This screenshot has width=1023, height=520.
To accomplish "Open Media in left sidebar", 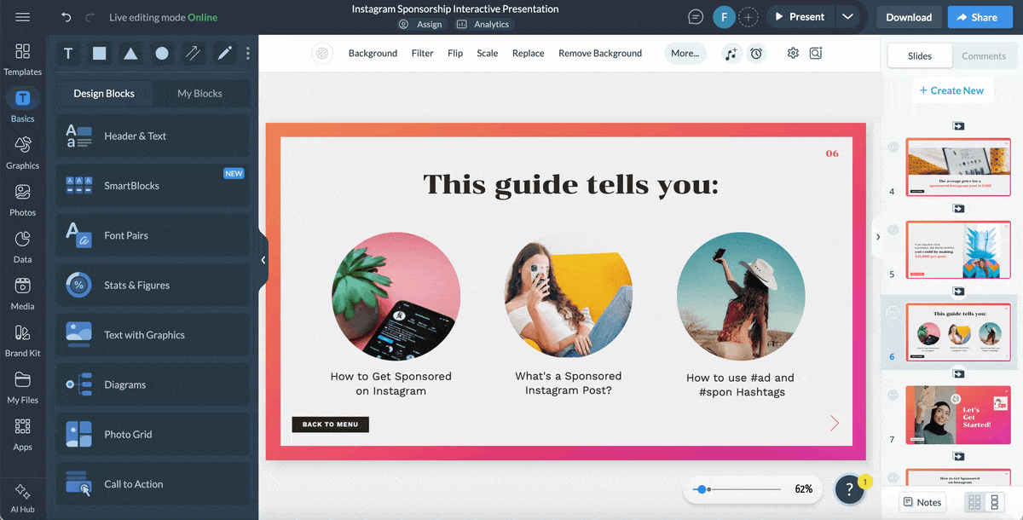I will (x=23, y=293).
